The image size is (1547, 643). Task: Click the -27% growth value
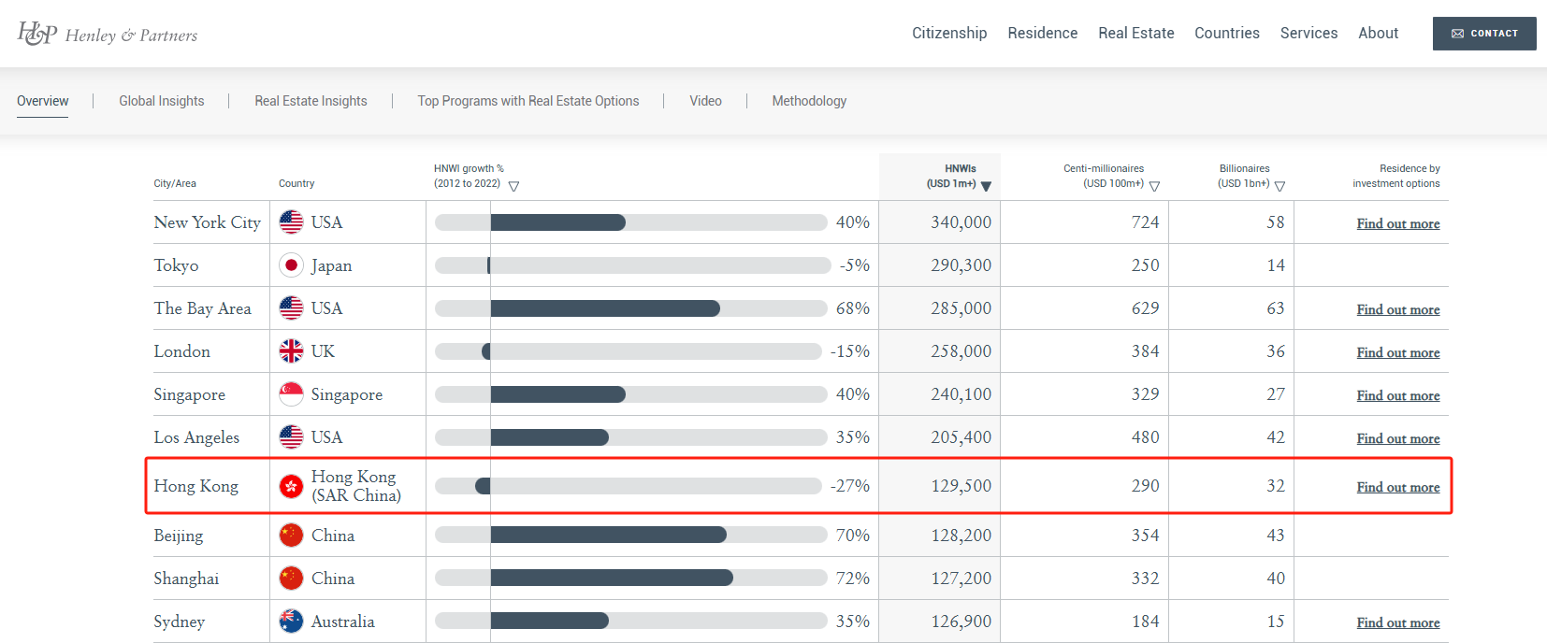pyautogui.click(x=850, y=486)
